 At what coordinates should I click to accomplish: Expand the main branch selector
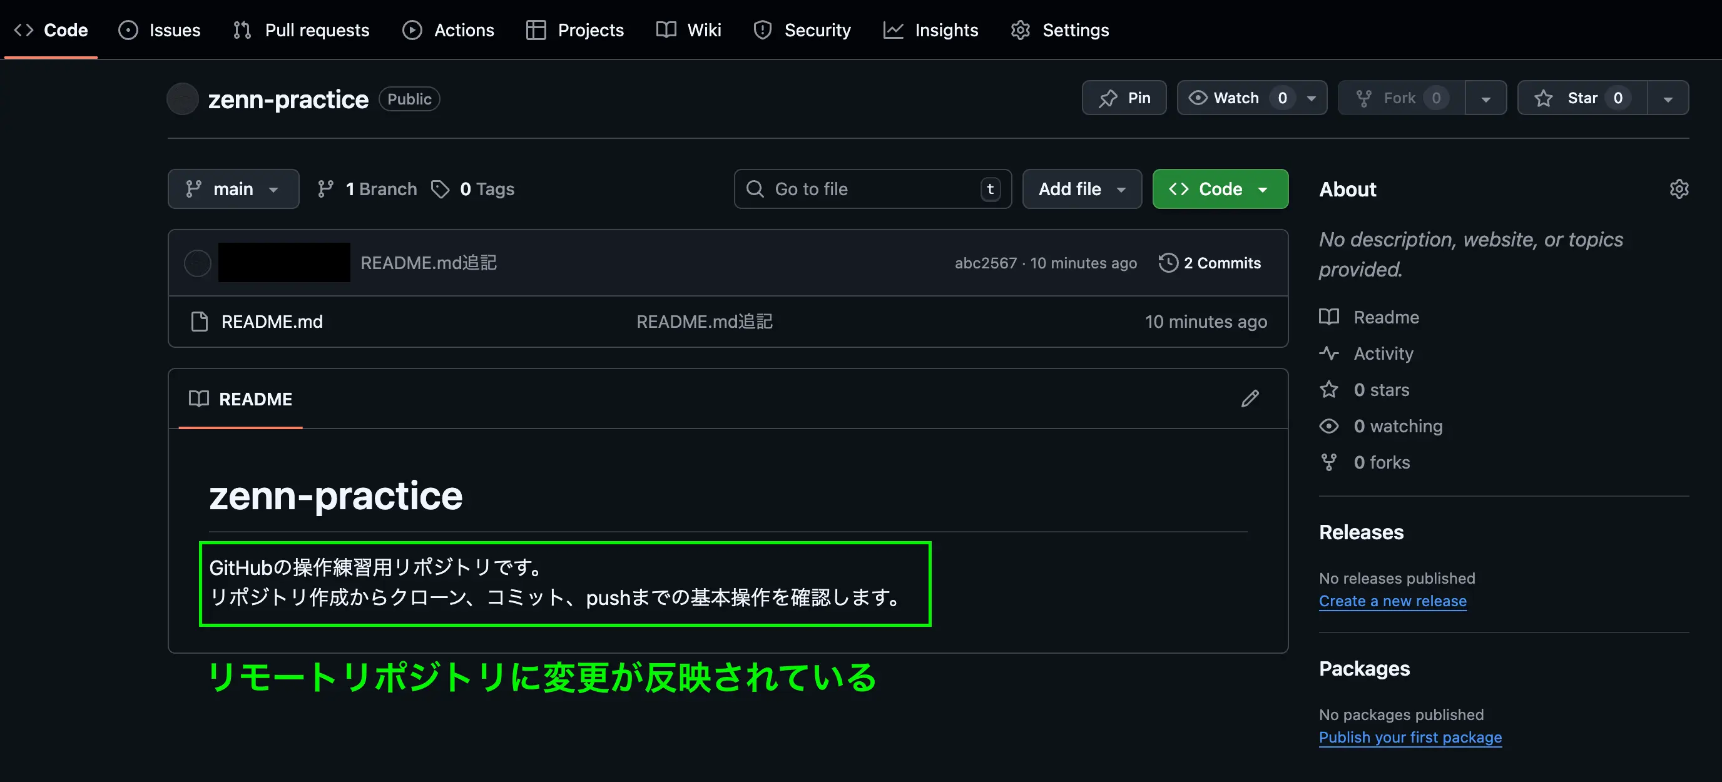(233, 189)
